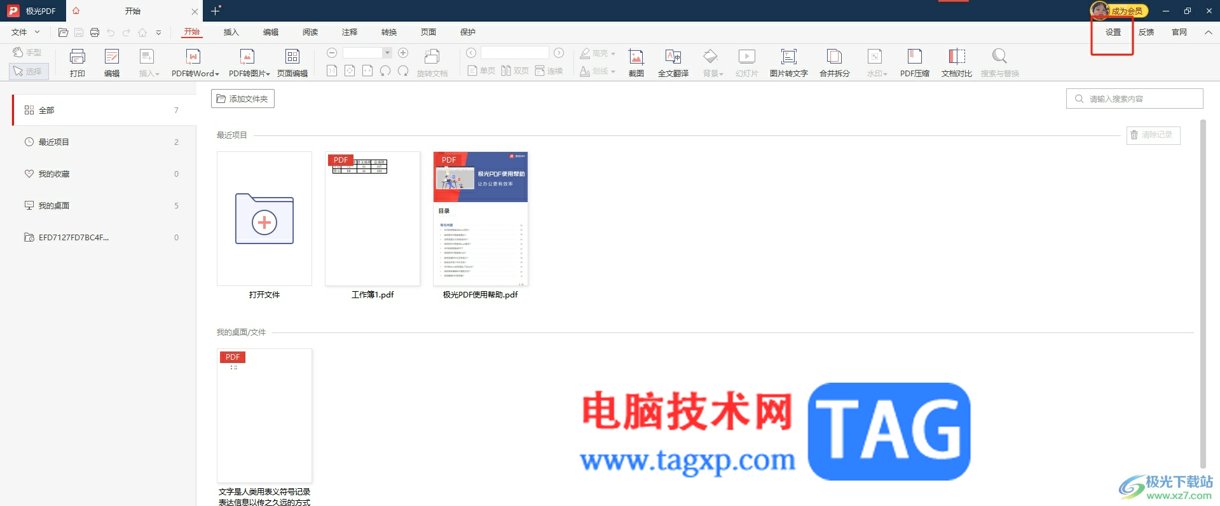Switch to the Edit (编辑) ribbon tab
This screenshot has width=1220, height=506.
point(271,32)
